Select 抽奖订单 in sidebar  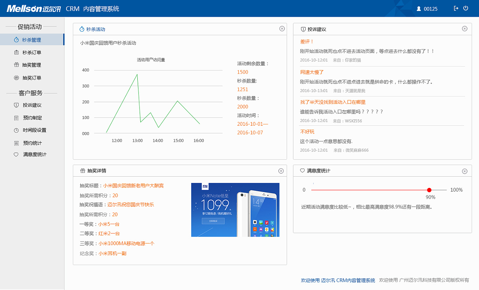coord(32,78)
